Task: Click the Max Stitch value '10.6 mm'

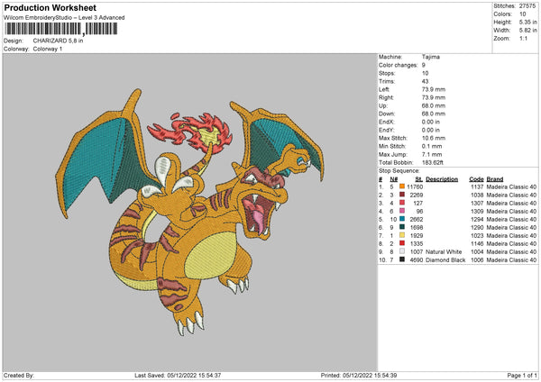Action: [432, 138]
